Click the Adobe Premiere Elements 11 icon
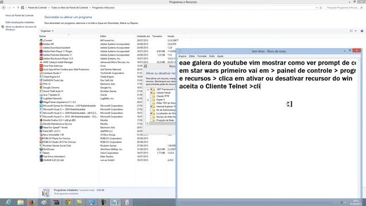 point(41,55)
